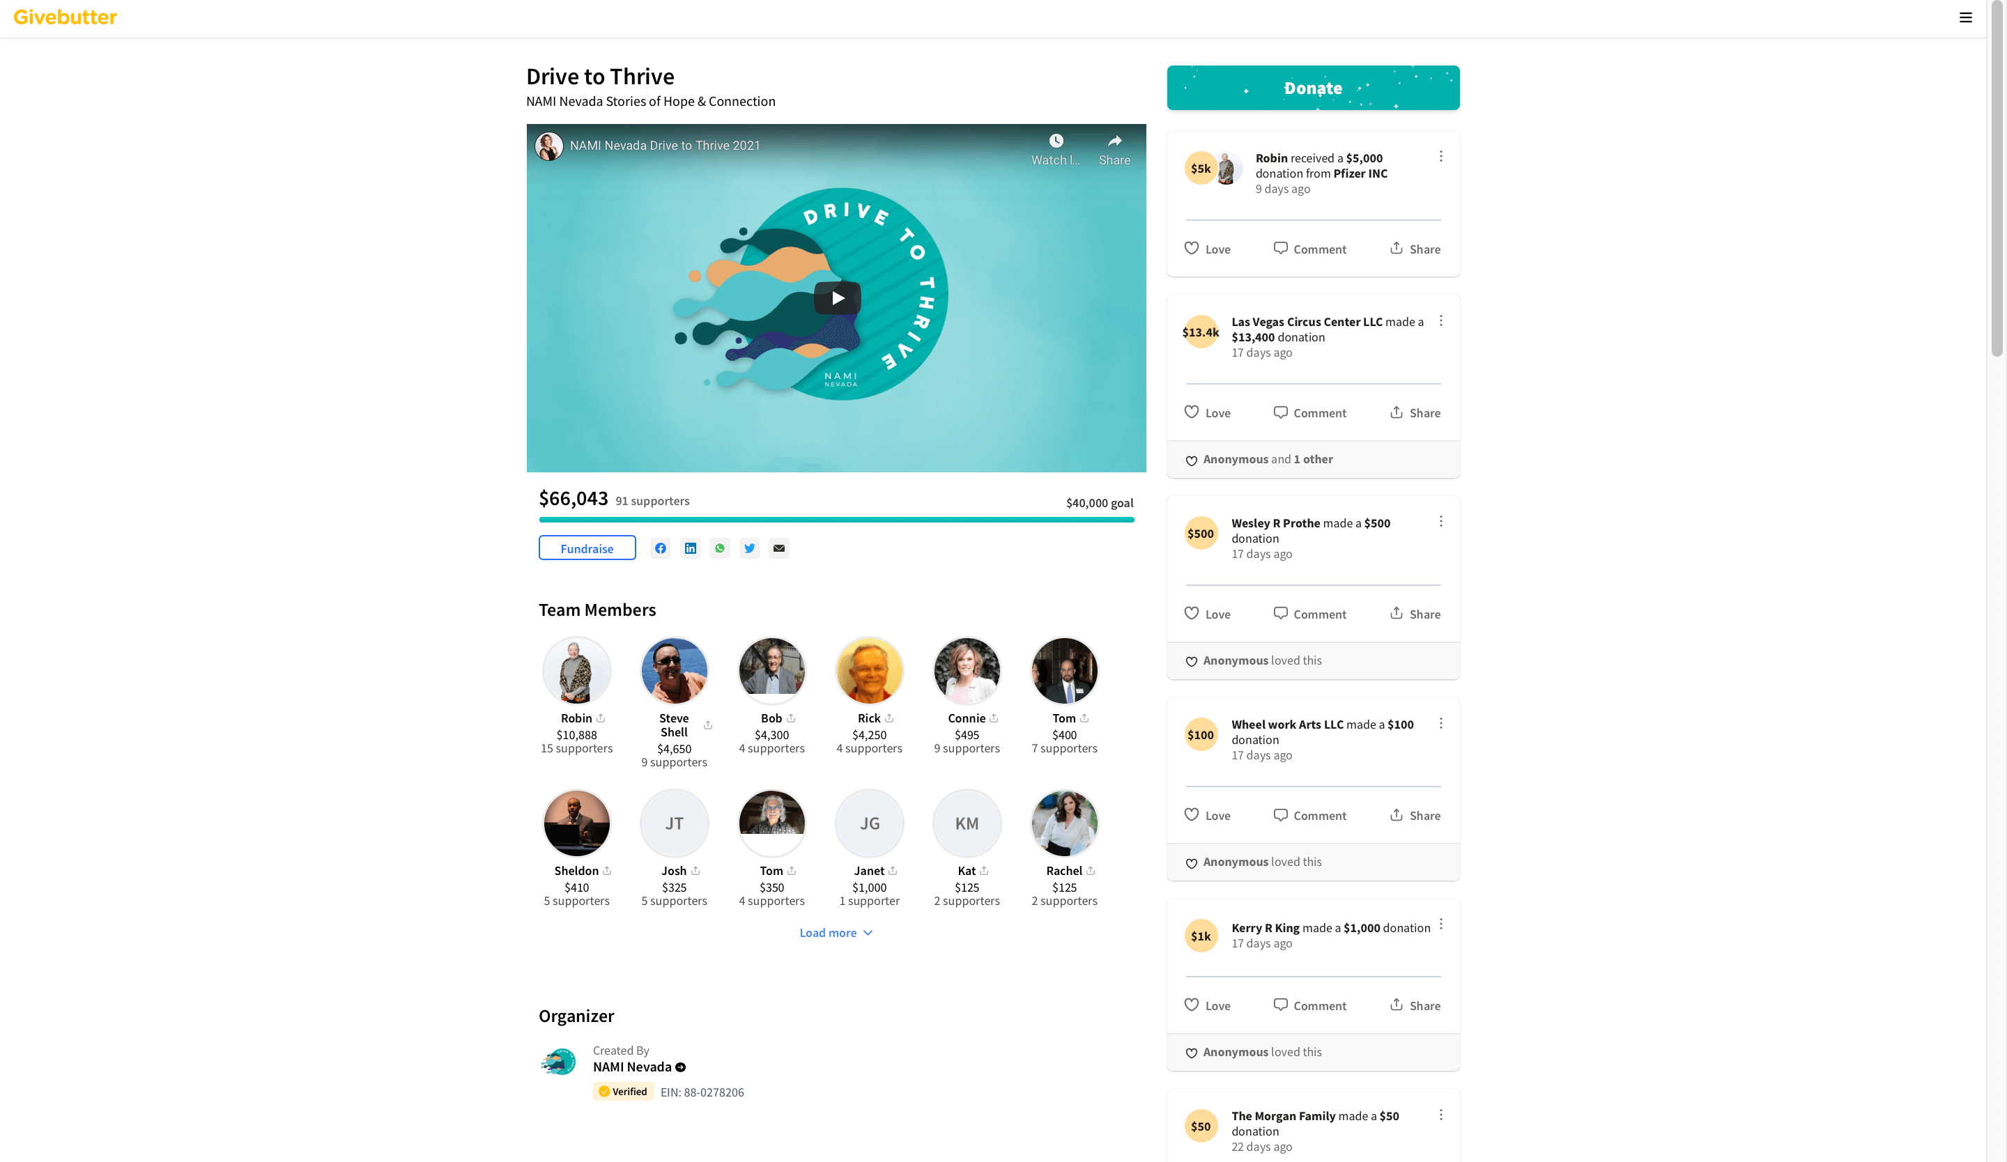Screen dimensions: 2007x1162
Task: Click the Donate button
Action: (x=1312, y=88)
